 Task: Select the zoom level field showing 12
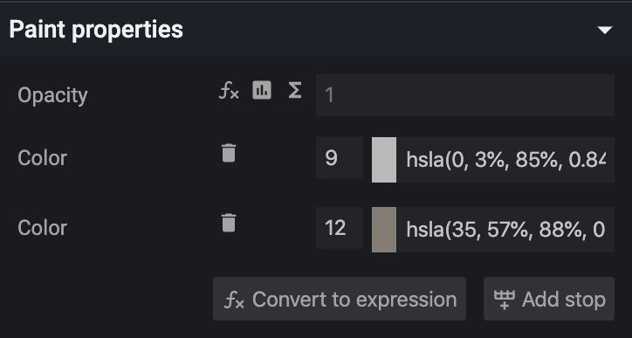click(340, 228)
